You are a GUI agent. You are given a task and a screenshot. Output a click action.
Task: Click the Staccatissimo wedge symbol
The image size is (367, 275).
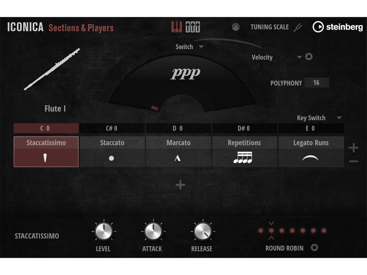45,158
